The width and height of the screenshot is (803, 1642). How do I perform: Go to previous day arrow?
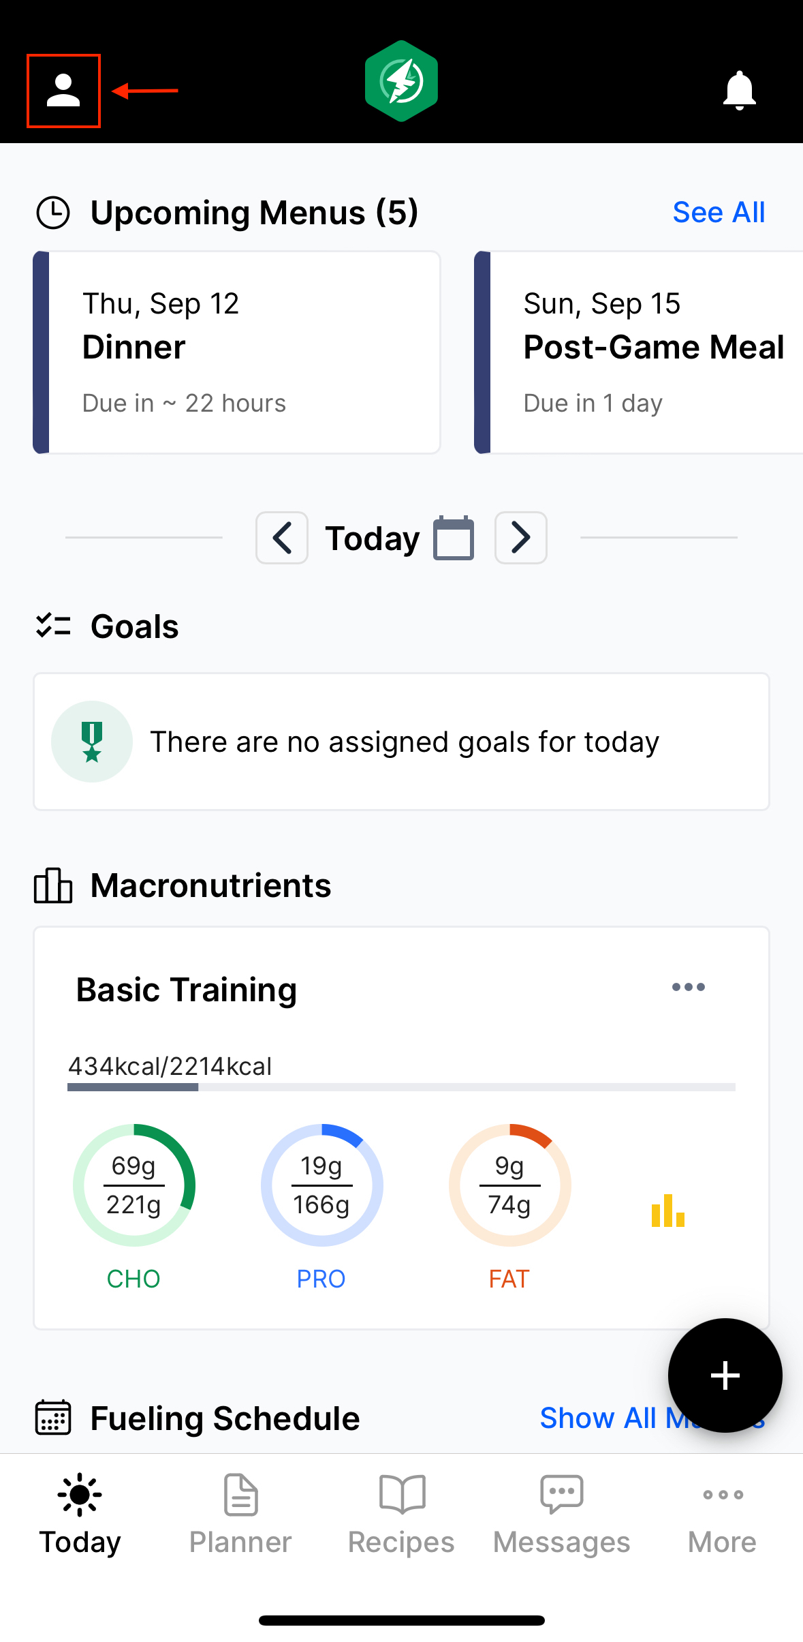pyautogui.click(x=282, y=538)
